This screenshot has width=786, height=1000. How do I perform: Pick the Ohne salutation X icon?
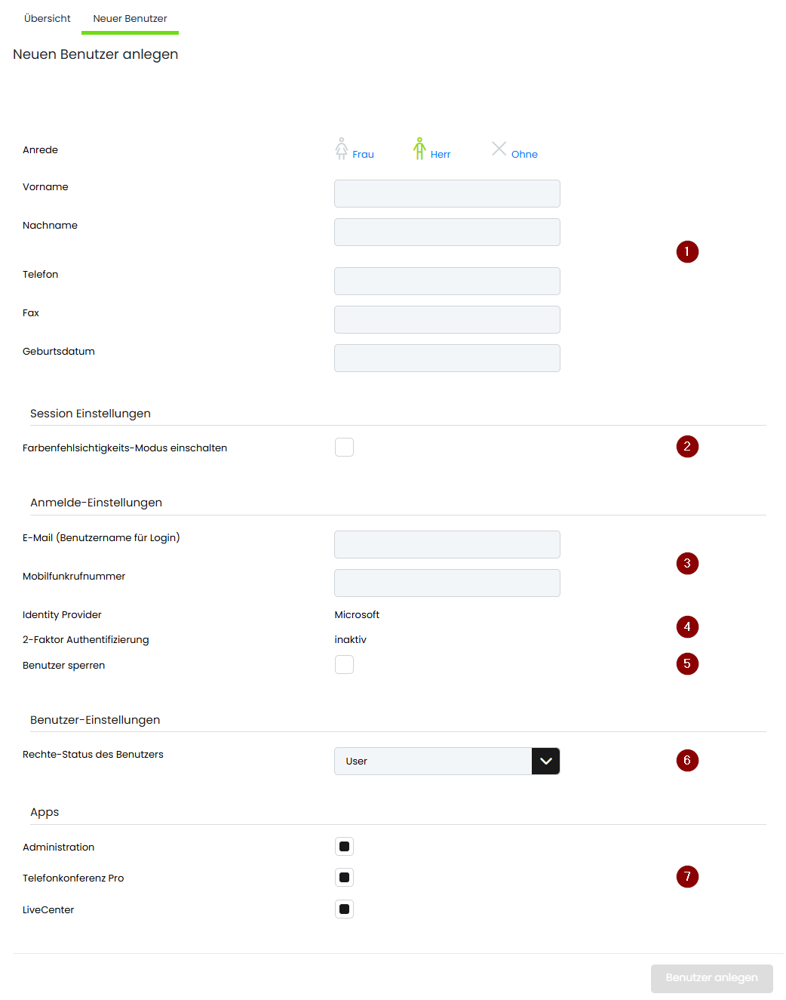point(499,149)
